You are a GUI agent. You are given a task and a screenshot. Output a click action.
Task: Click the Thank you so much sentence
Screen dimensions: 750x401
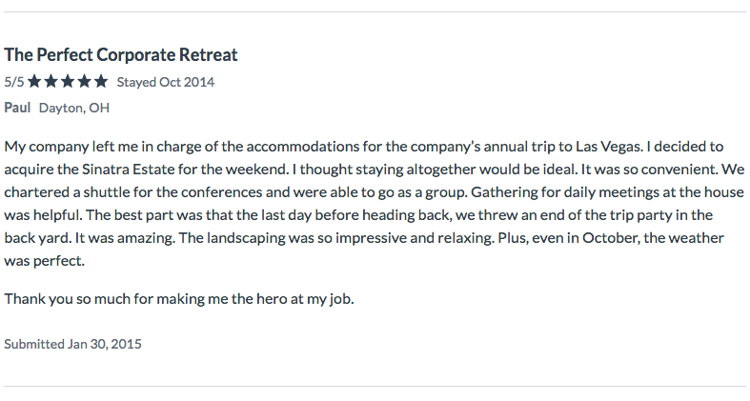[179, 299]
